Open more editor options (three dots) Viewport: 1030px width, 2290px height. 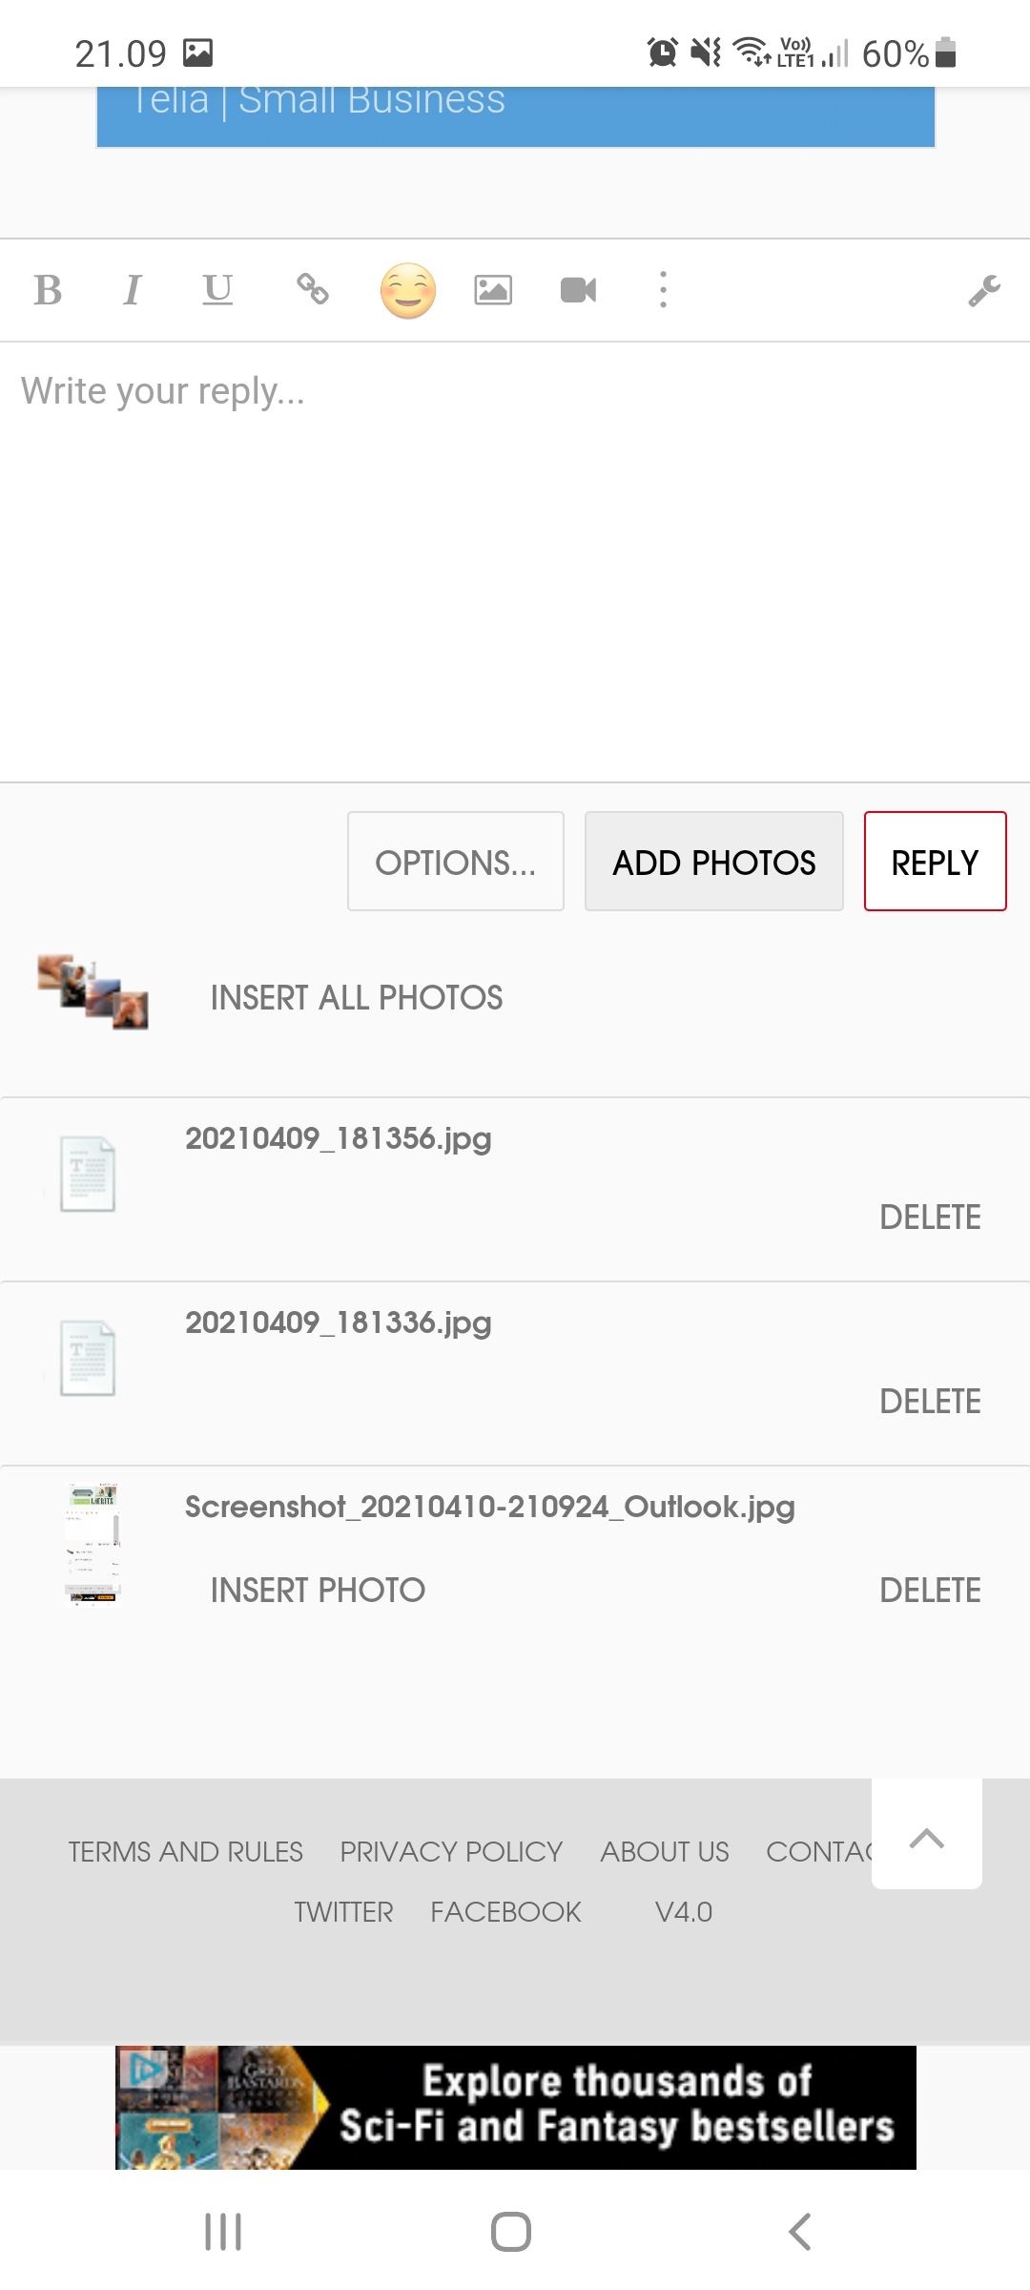pos(664,290)
